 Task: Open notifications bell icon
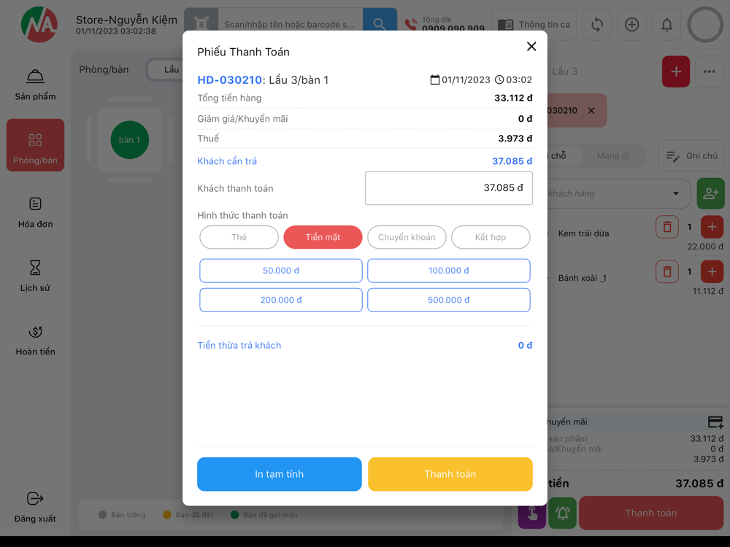(x=666, y=25)
